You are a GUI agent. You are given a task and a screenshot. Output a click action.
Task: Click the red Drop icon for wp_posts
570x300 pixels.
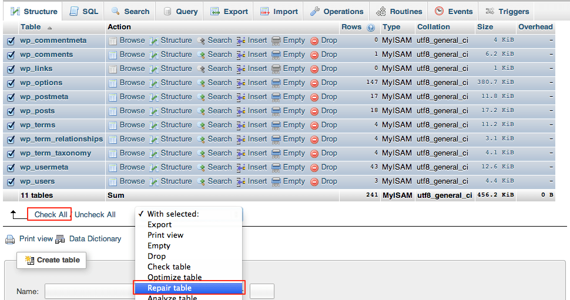[314, 112]
